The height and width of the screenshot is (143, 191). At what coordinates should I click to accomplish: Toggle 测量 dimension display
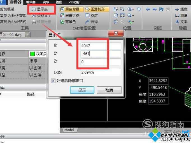(181, 15)
